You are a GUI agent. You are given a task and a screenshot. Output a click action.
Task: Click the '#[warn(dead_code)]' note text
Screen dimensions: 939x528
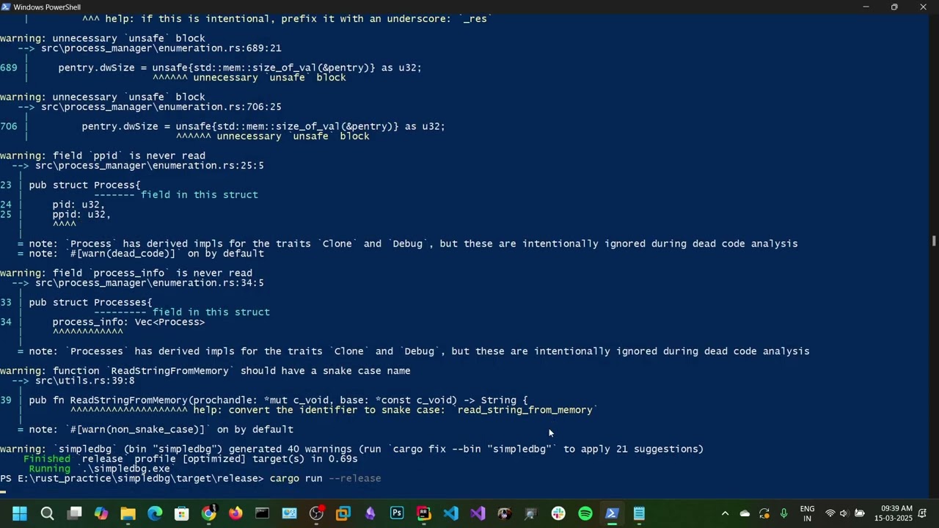pos(123,254)
